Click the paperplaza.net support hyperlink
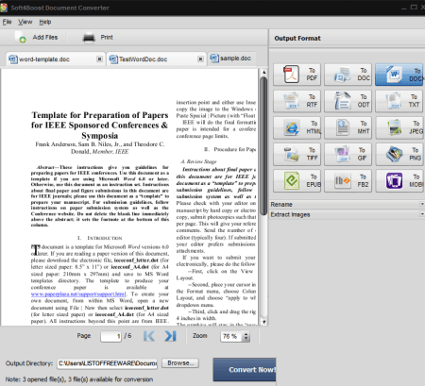Screen dimensions: 425x386 pos(78,294)
